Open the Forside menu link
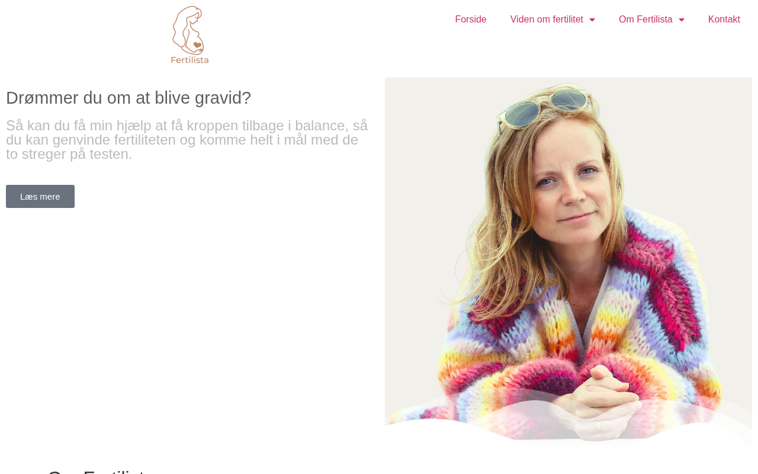 pos(471,20)
